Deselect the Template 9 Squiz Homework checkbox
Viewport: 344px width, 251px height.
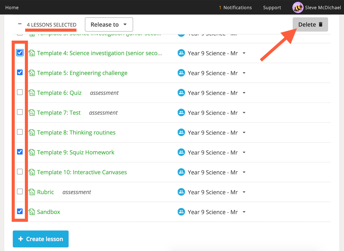click(x=20, y=152)
